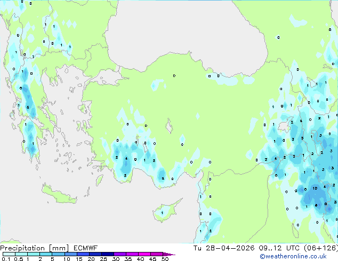Screen dimensions: 338x261
Task: Click the '1' precipitation value on Cyprus
Action: (x=162, y=213)
